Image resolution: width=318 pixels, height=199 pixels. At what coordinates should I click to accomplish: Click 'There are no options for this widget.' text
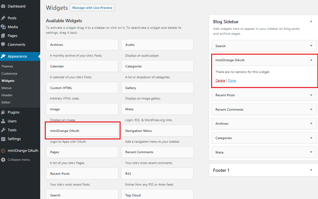243,72
